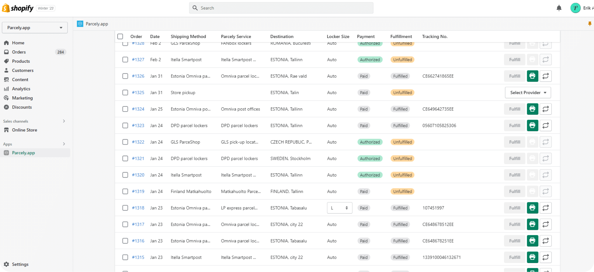
Task: Print label for order #1326
Action: pyautogui.click(x=532, y=76)
